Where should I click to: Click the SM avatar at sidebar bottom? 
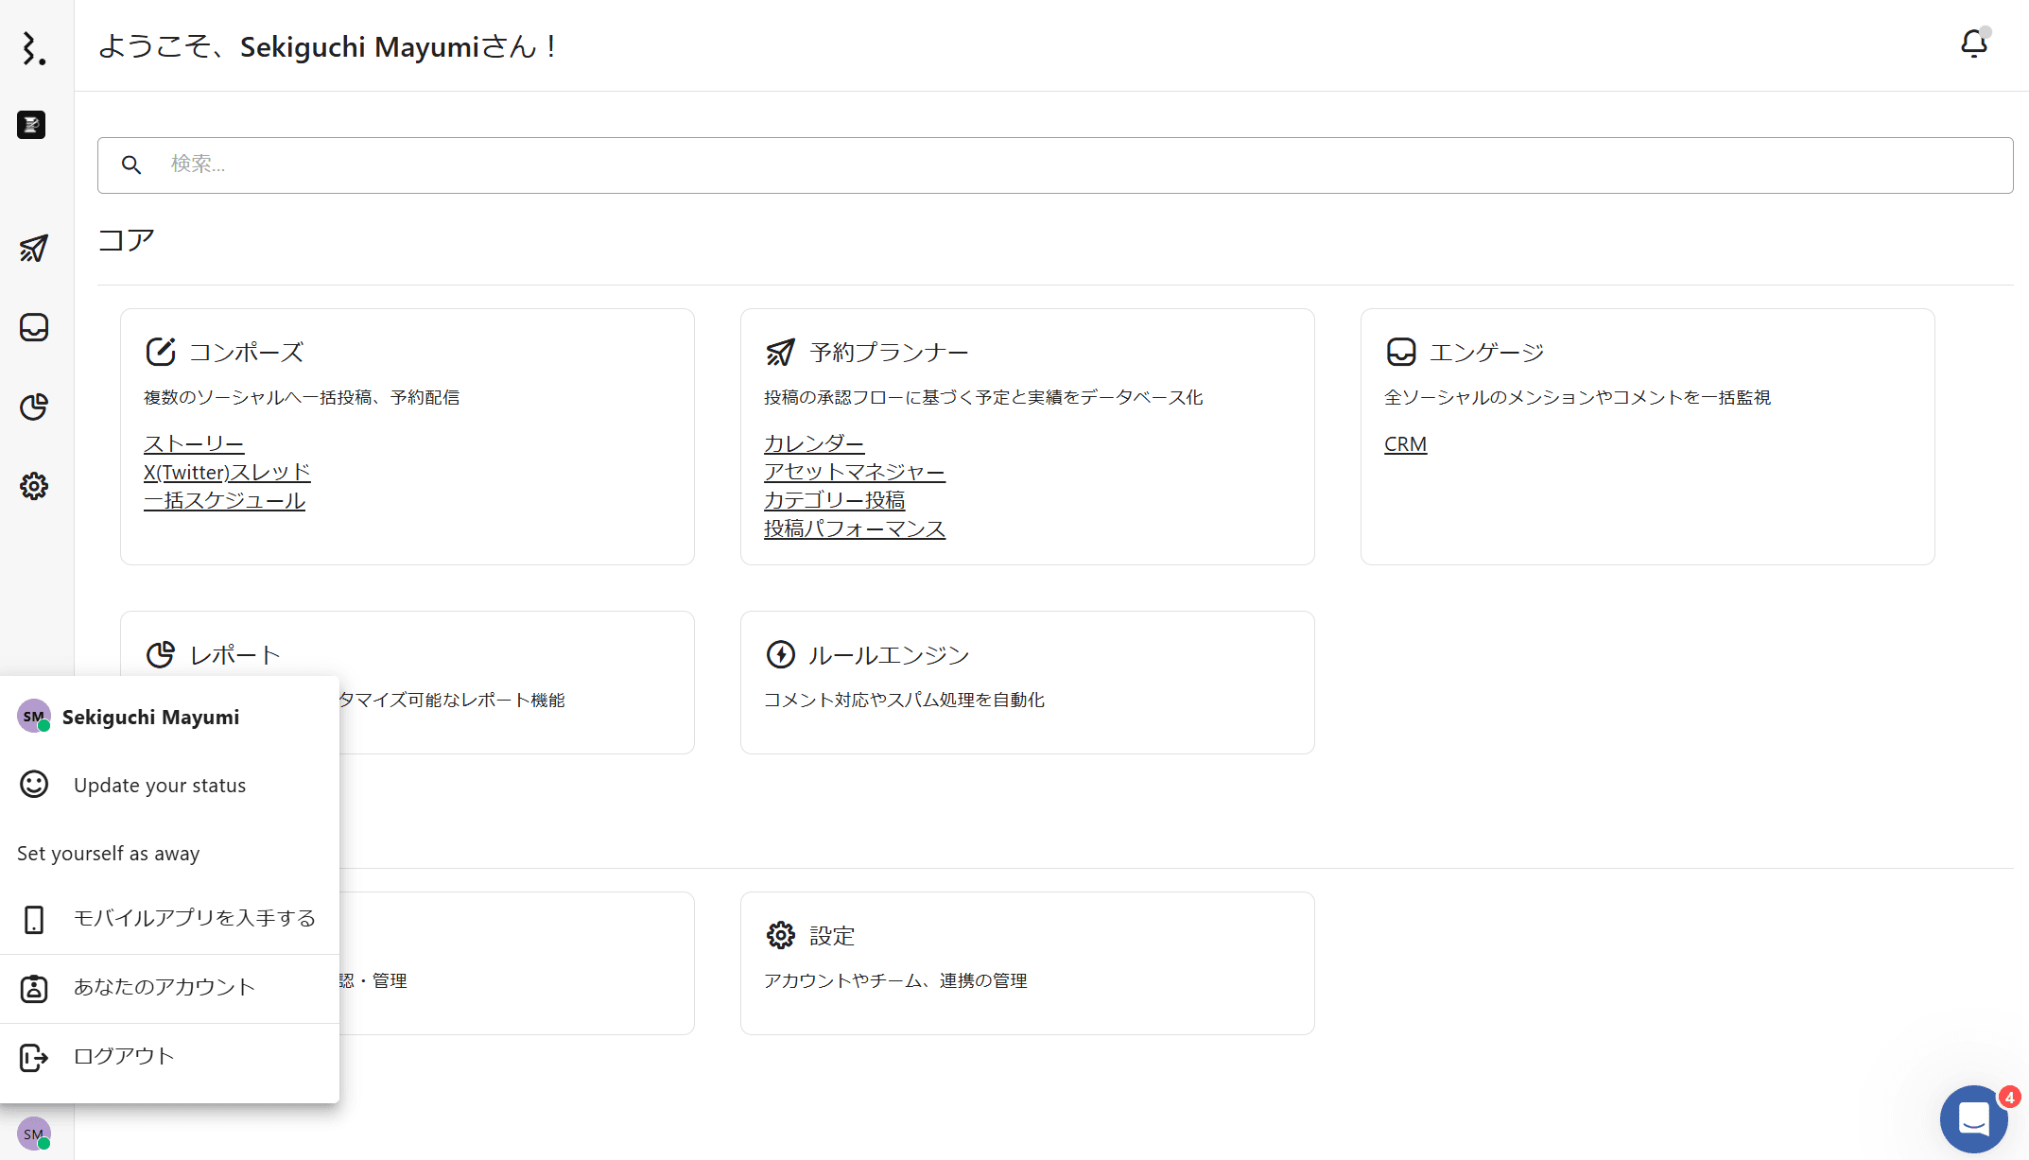(34, 1134)
